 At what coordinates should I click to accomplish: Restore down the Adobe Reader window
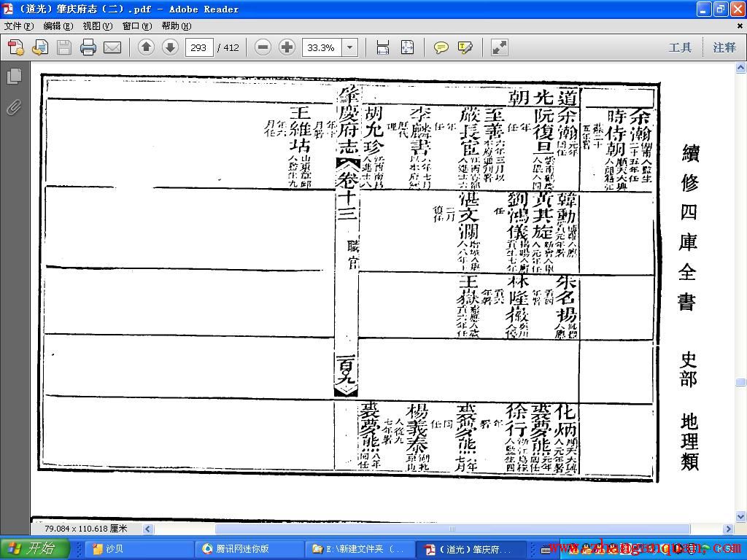tap(721, 9)
